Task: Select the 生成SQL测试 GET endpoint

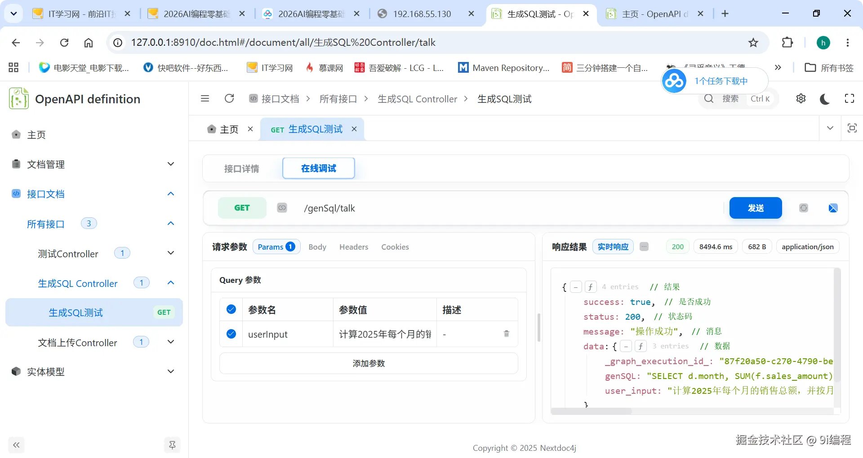Action: [94, 313]
